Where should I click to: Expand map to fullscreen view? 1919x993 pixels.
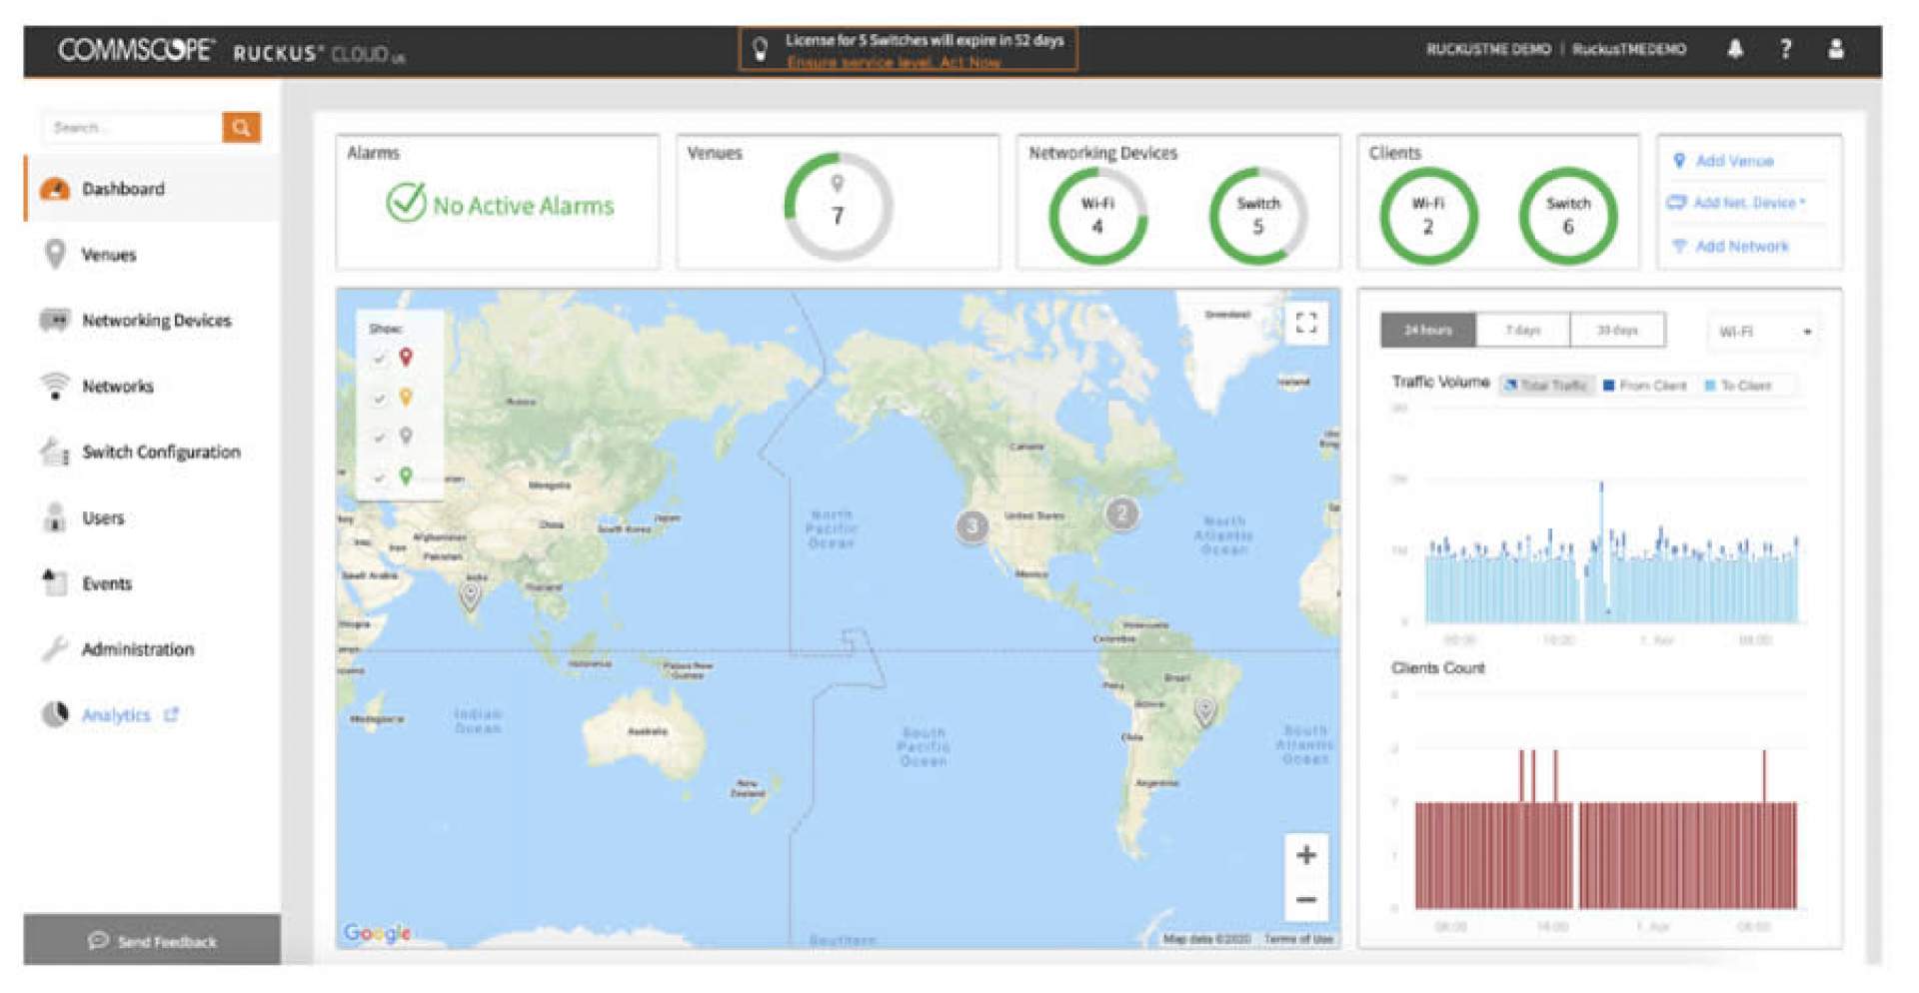1305,323
